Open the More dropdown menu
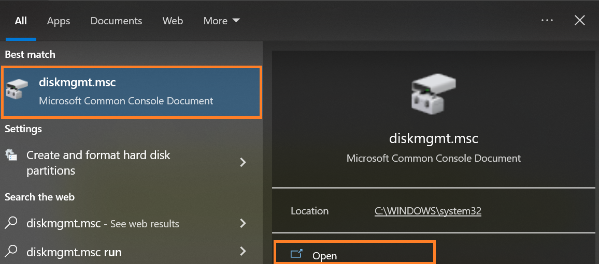Image resolution: width=599 pixels, height=264 pixels. 222,21
